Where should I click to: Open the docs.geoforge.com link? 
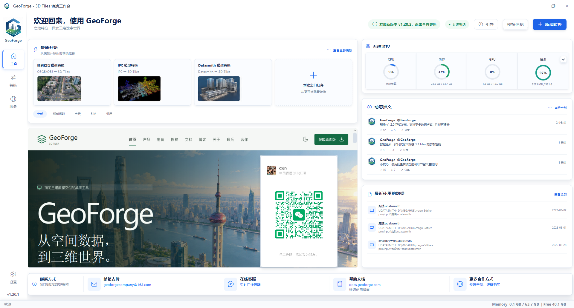click(x=365, y=285)
